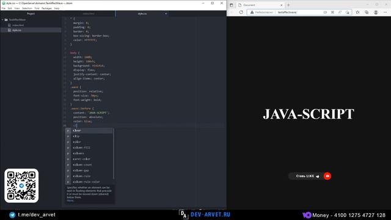
Task: Choose 'clear' autocomplete suggestion
Action: click(89, 130)
